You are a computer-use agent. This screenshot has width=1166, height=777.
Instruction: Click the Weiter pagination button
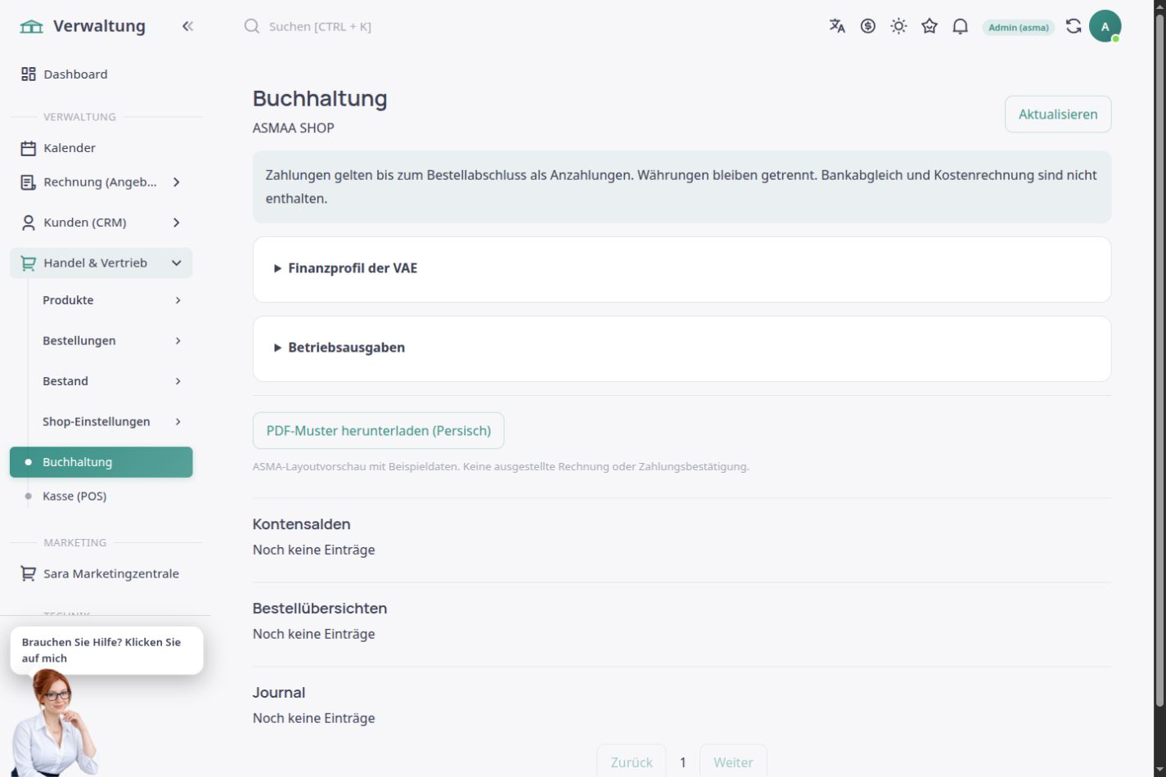(733, 762)
